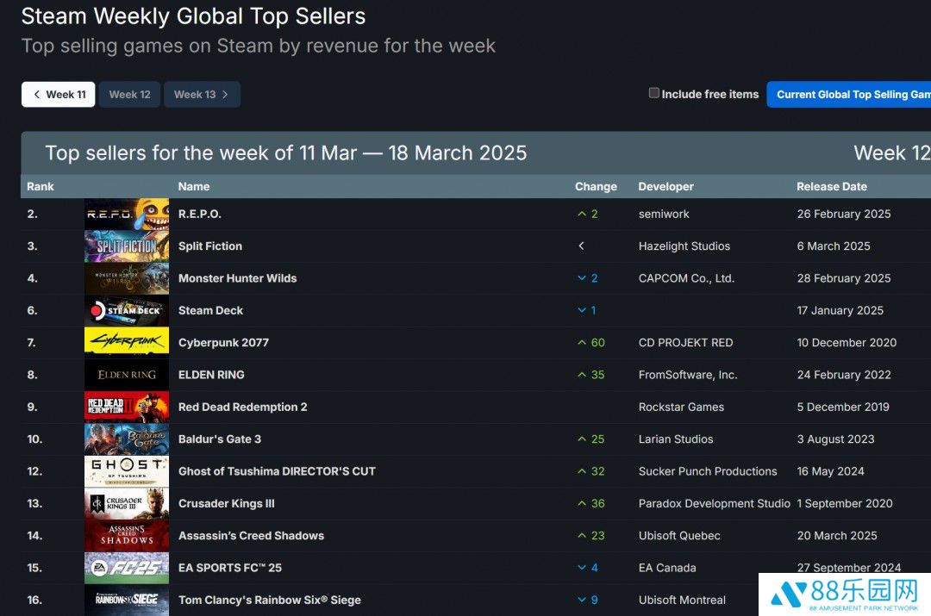Select the up-arrow 25 change for Baldur's Gate 3
Screen dimensions: 931x616
point(590,439)
